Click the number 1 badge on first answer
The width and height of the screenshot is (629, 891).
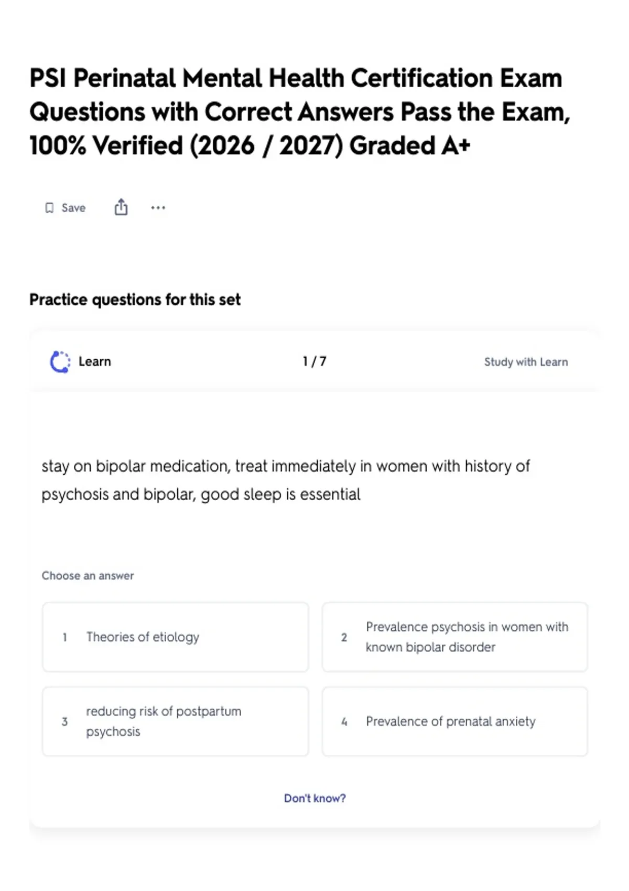pos(64,637)
